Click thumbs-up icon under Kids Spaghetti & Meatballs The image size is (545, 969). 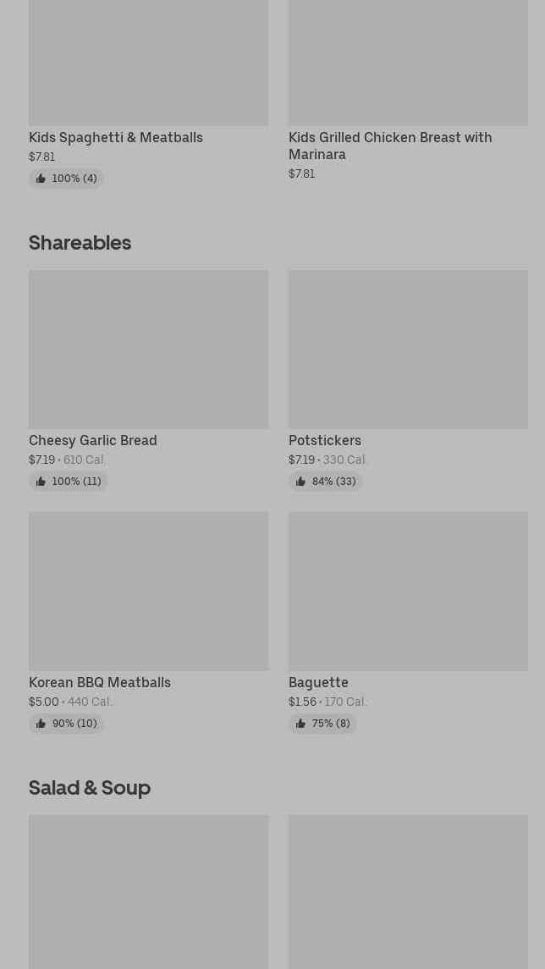point(41,179)
